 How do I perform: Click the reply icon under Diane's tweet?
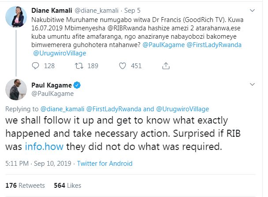click(37, 66)
